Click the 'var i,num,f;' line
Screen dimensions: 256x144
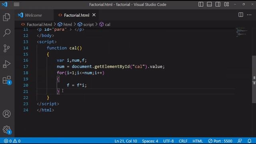click(72, 60)
